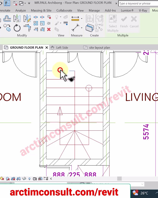
Task: Select the Mirror - Pick Axis tool
Action: click(x=17, y=18)
